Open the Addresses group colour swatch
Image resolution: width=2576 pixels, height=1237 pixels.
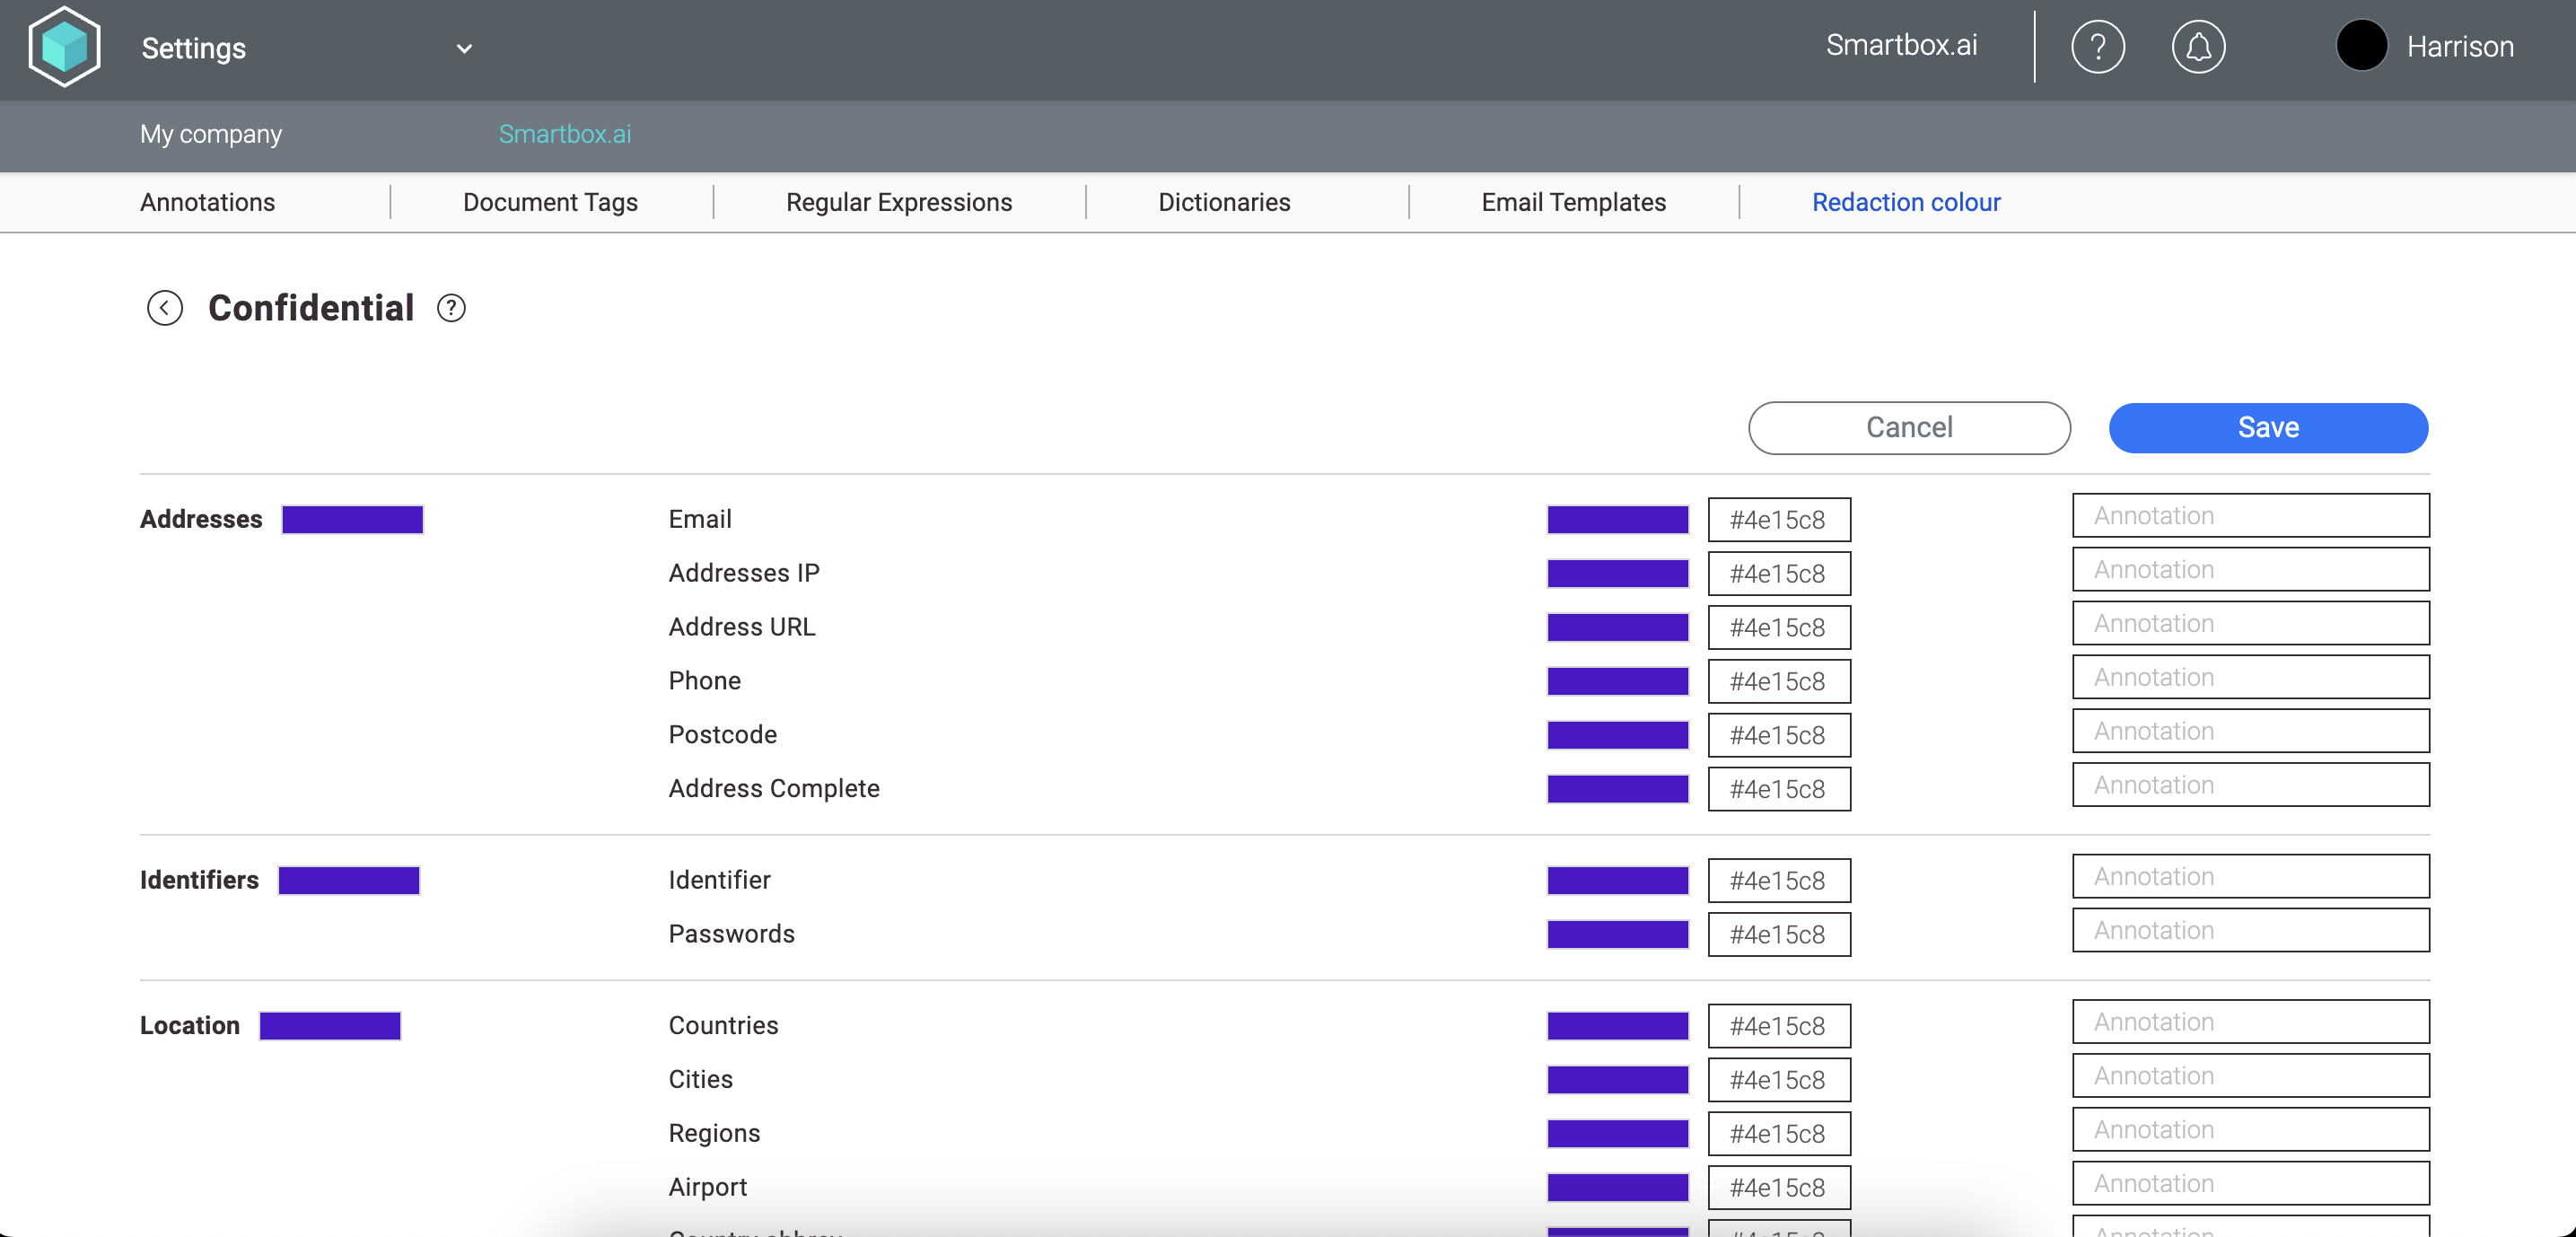point(352,520)
